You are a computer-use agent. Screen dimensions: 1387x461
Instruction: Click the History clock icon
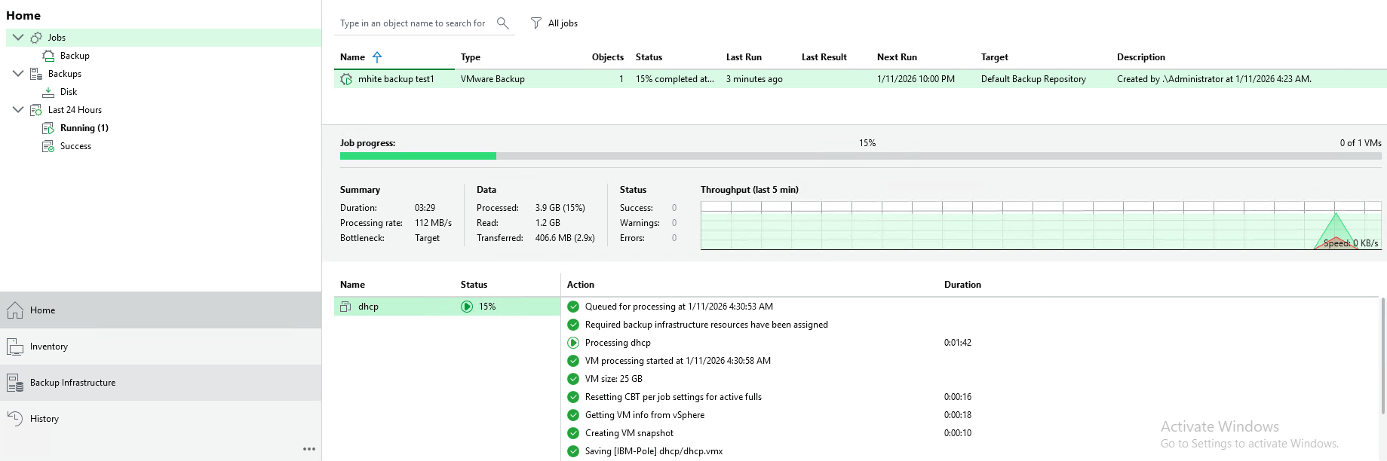[15, 419]
